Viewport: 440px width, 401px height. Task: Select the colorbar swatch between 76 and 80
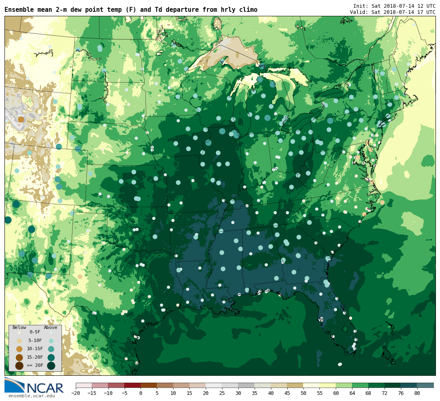pyautogui.click(x=409, y=385)
